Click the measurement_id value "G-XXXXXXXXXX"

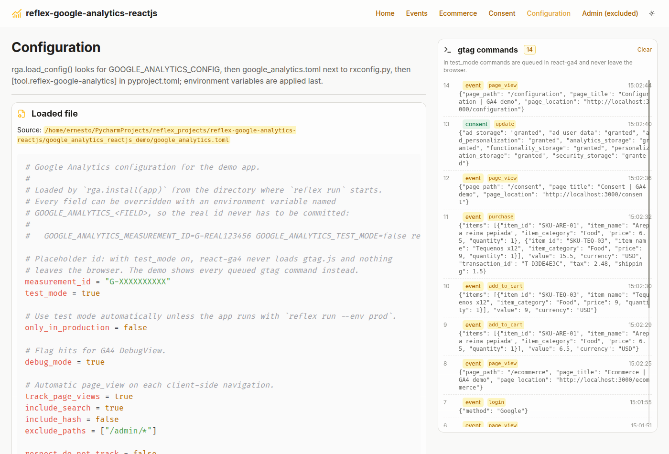(x=138, y=282)
